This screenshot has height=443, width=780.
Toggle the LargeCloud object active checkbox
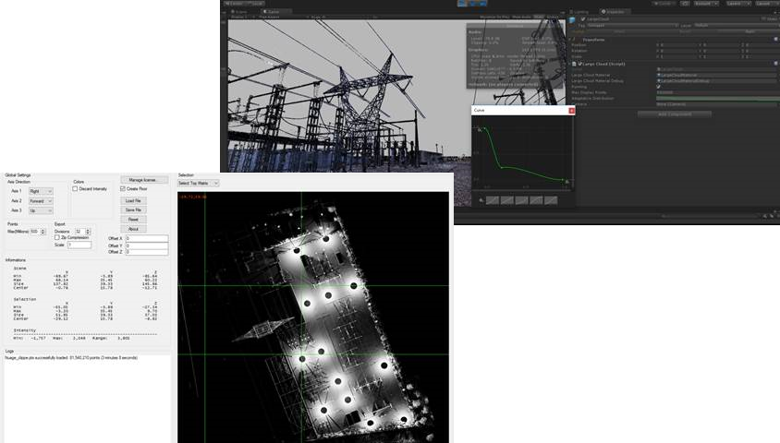(583, 19)
